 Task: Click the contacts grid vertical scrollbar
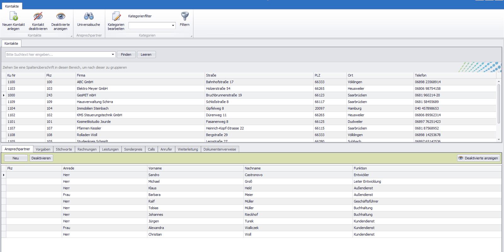(x=499, y=104)
